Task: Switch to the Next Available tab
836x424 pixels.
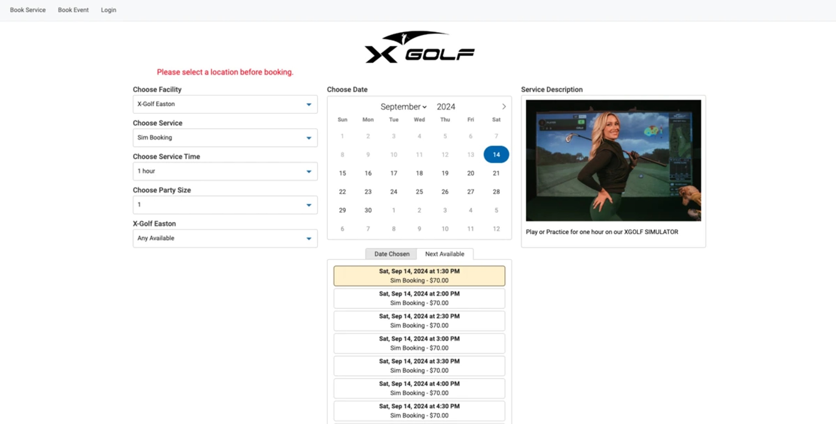Action: [x=444, y=254]
